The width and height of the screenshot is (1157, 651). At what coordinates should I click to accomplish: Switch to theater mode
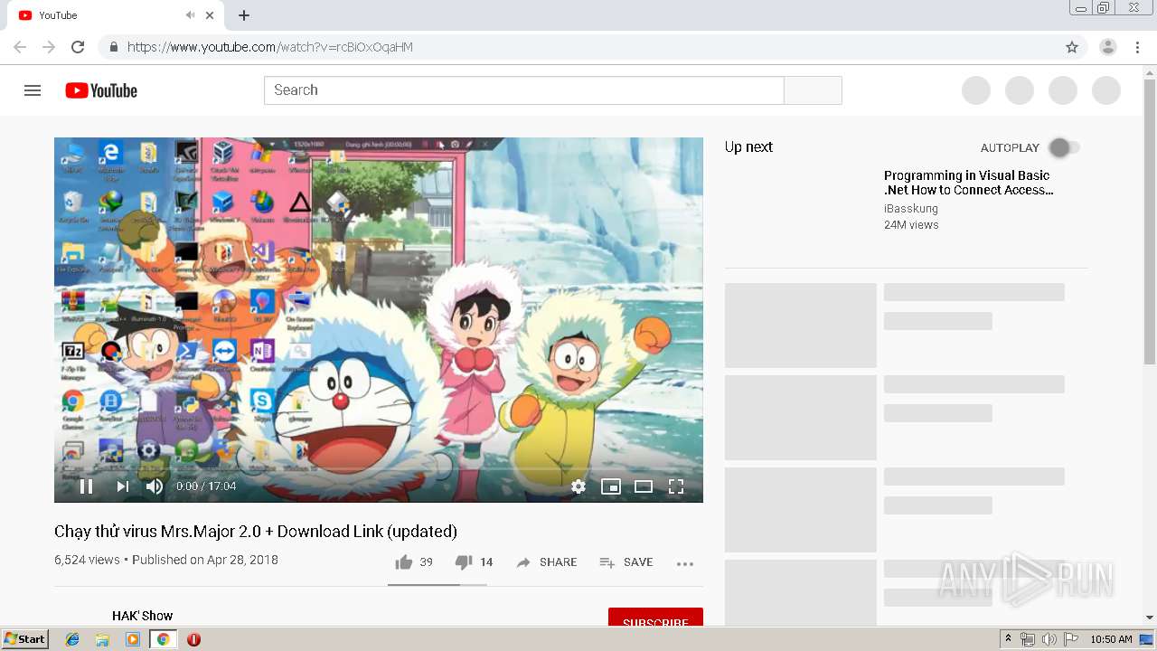(644, 486)
